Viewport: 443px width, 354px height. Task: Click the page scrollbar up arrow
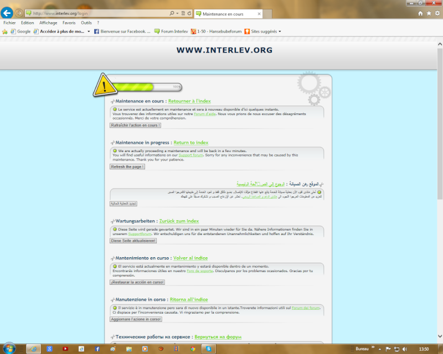(x=440, y=44)
